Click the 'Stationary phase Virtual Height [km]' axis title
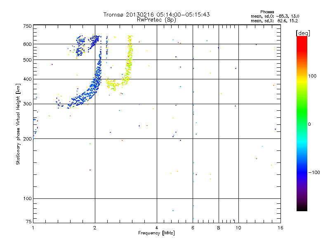This screenshot has height=248, width=330. [x=18, y=124]
